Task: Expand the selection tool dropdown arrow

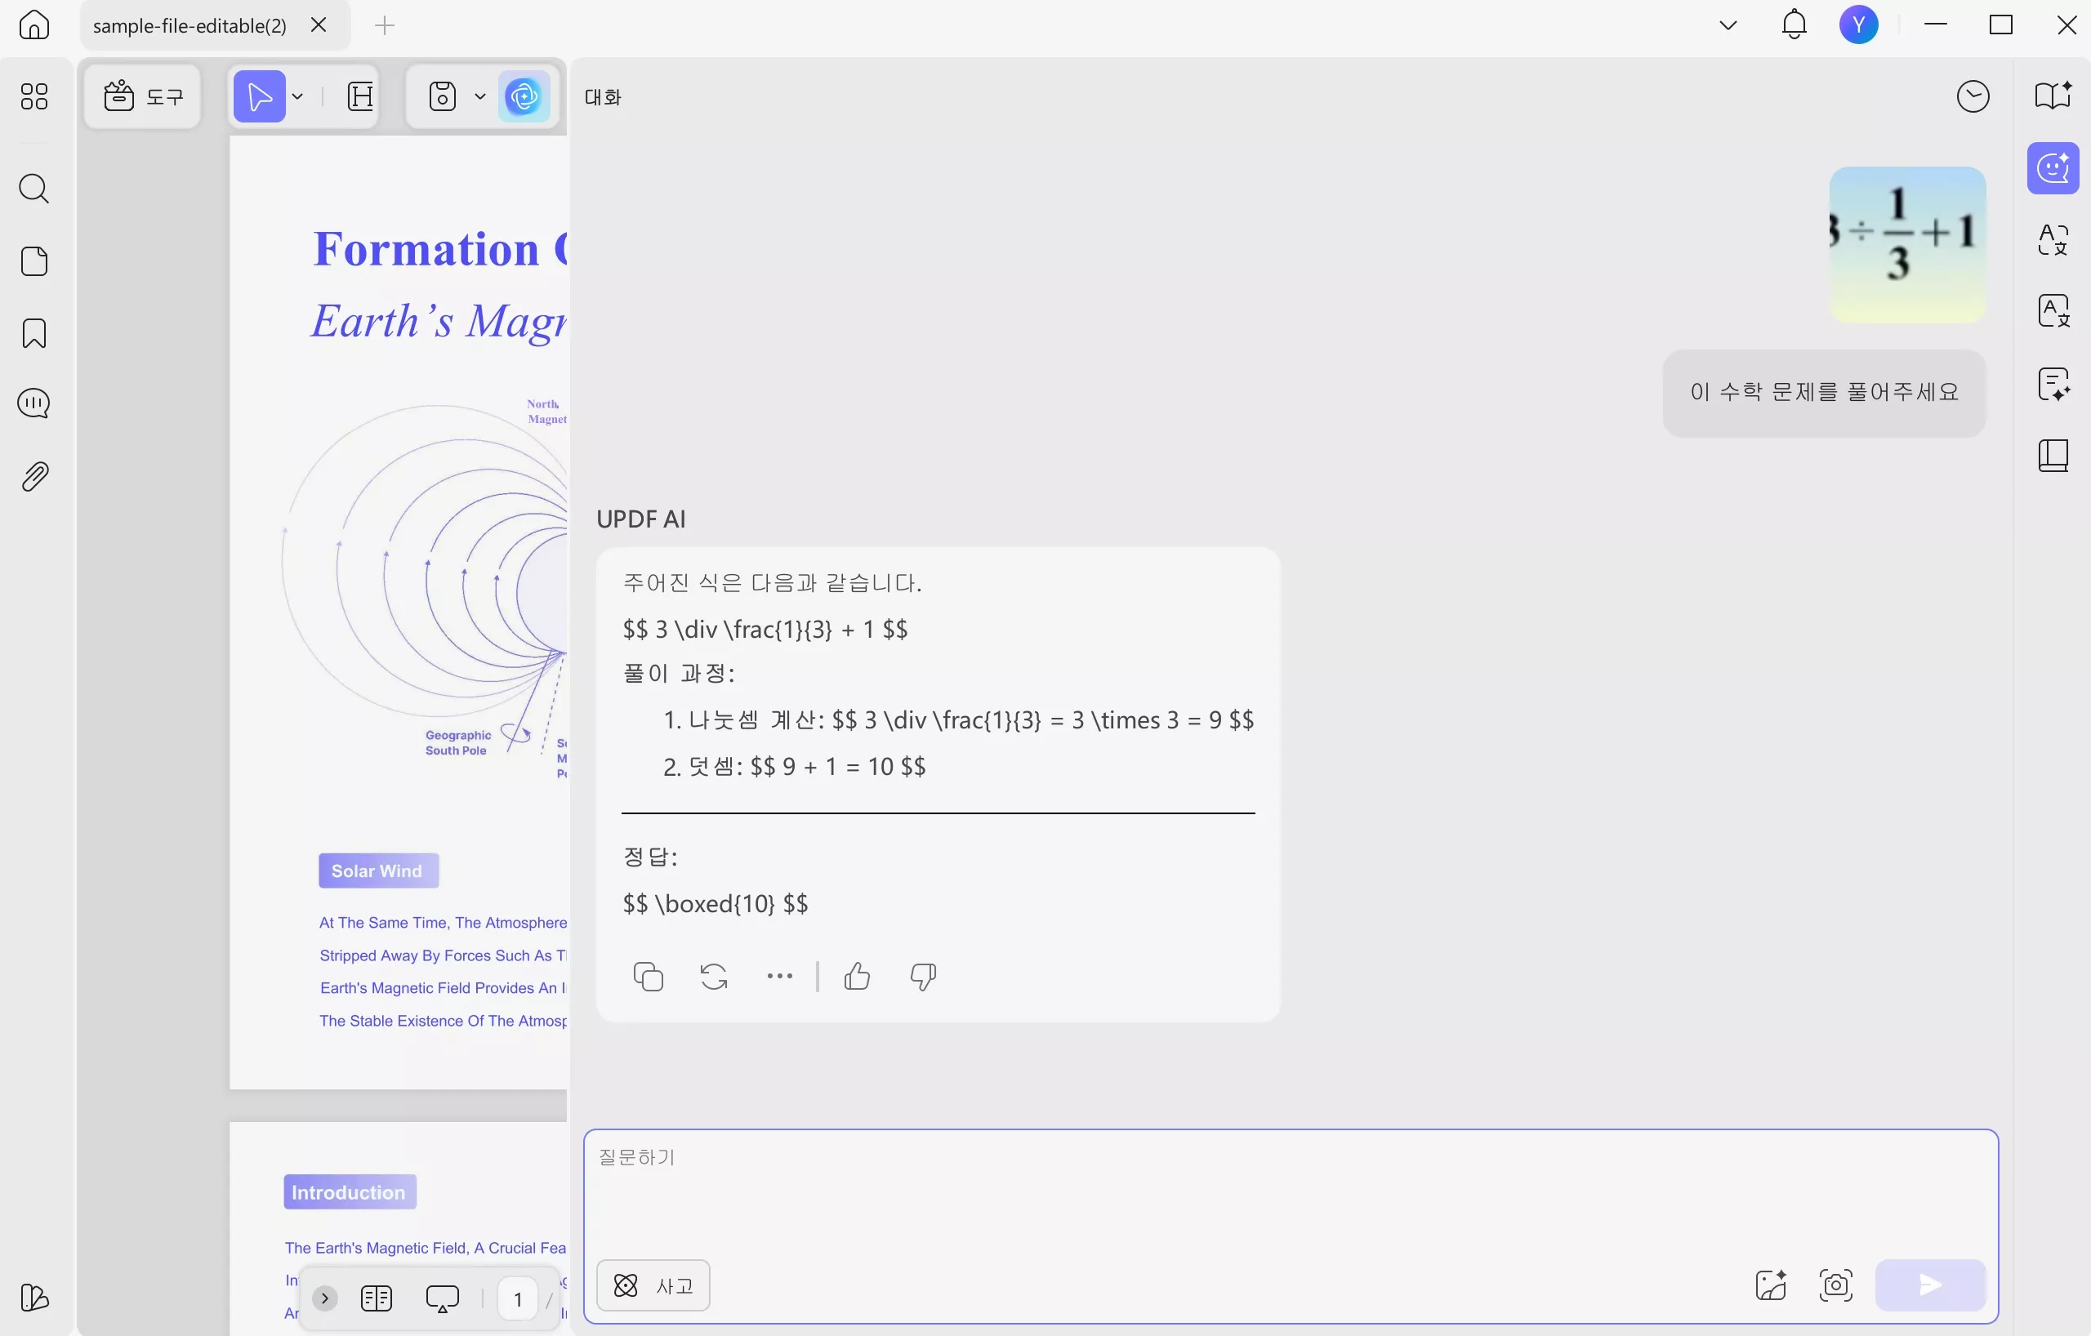Action: click(298, 96)
